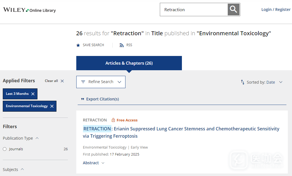
Task: Select the Journals radio button
Action: click(5, 149)
